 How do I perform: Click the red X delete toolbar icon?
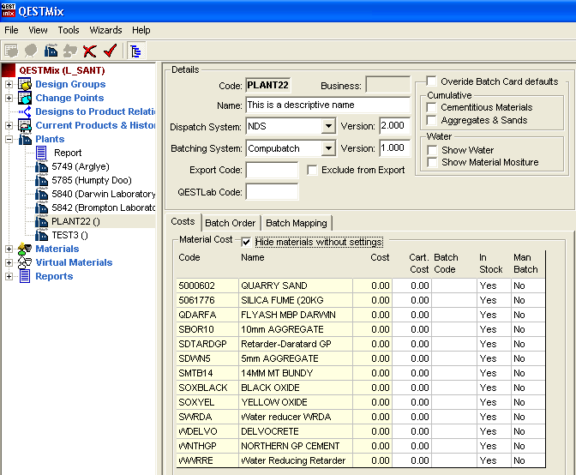89,51
